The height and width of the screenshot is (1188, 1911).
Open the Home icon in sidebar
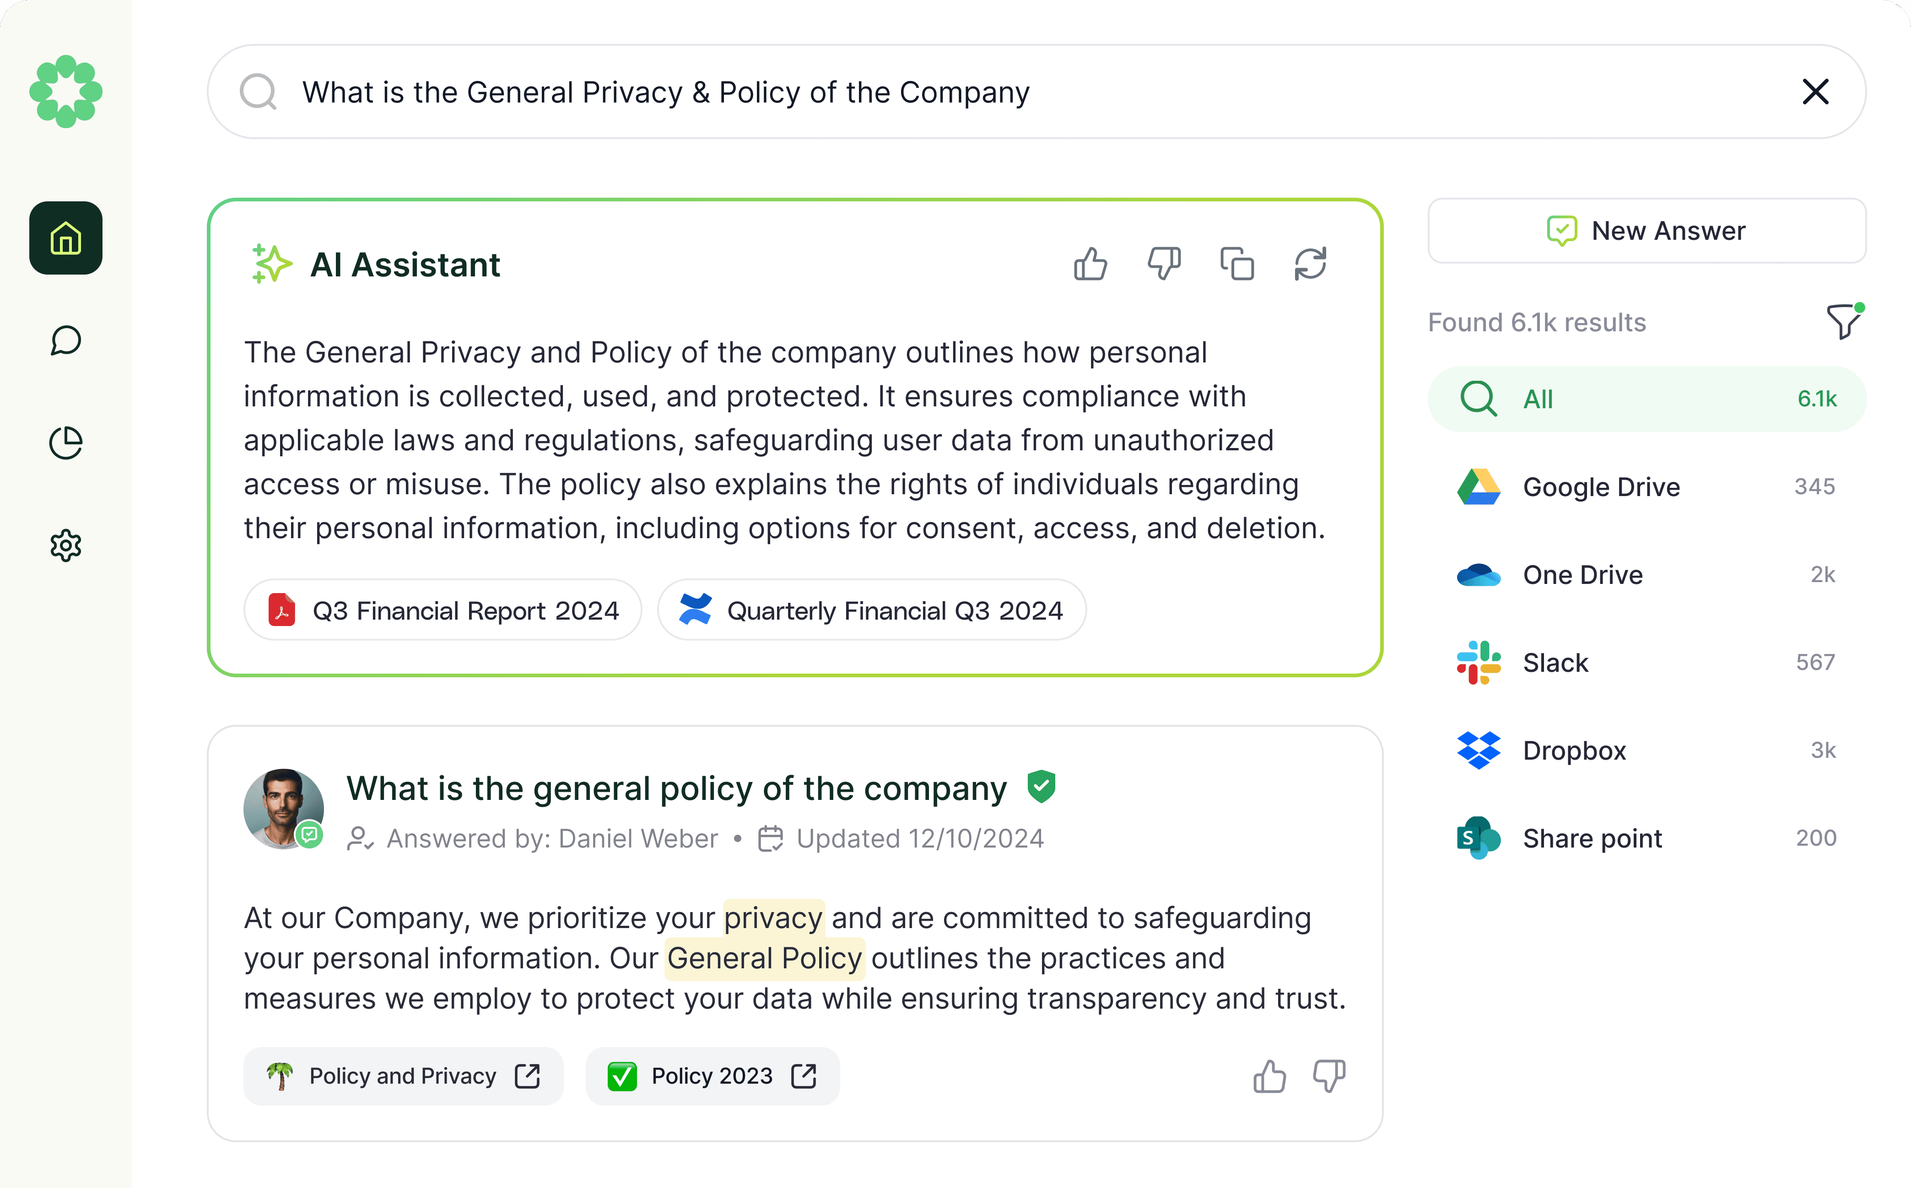pos(66,238)
